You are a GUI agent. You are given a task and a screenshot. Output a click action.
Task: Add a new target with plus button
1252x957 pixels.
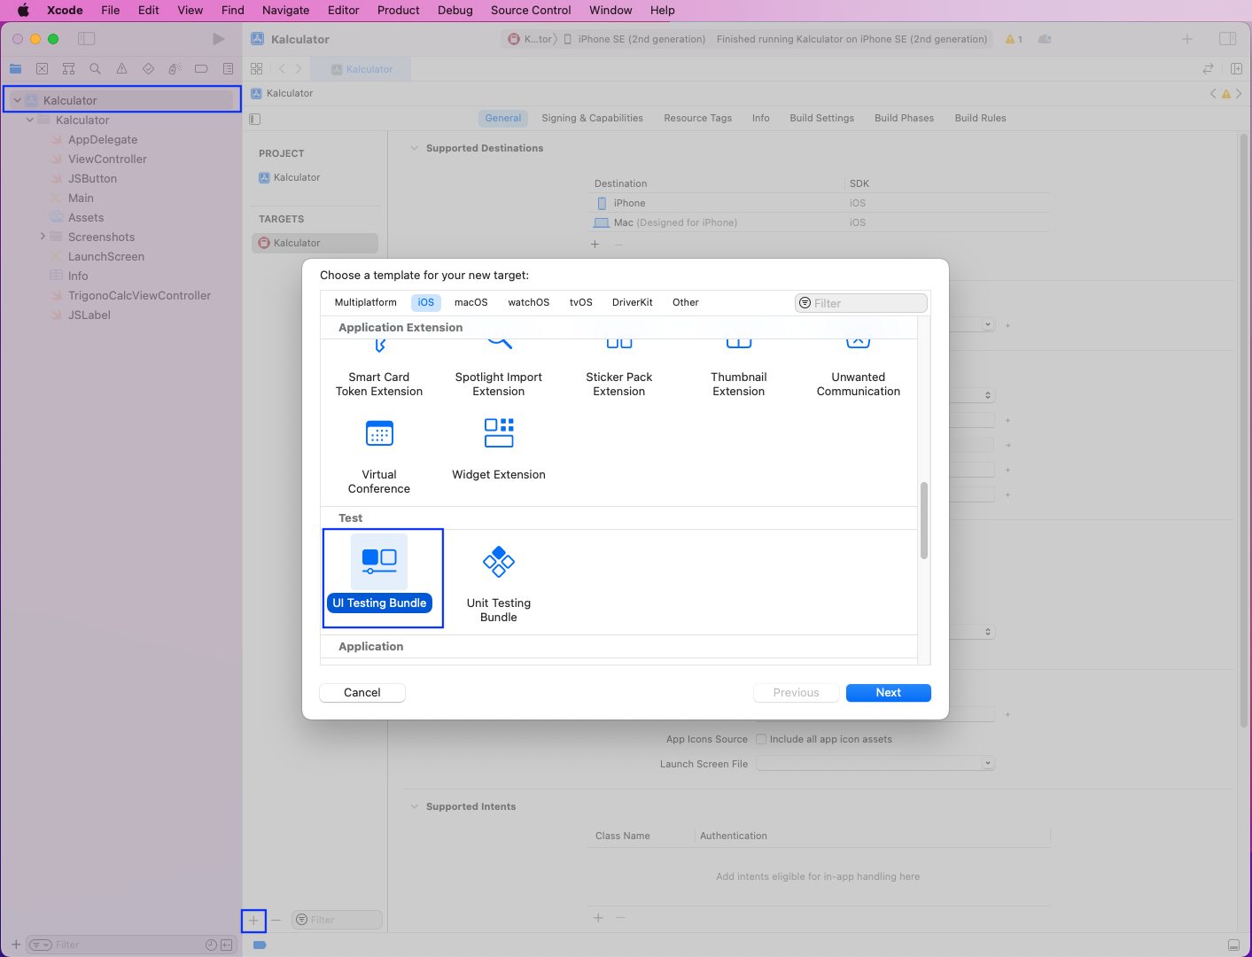pyautogui.click(x=253, y=921)
